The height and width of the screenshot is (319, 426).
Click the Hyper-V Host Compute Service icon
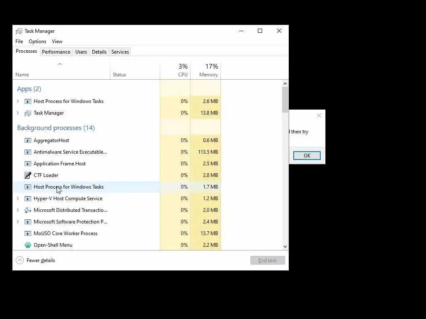point(28,199)
